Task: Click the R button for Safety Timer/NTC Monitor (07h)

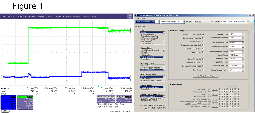Action: click(x=214, y=106)
